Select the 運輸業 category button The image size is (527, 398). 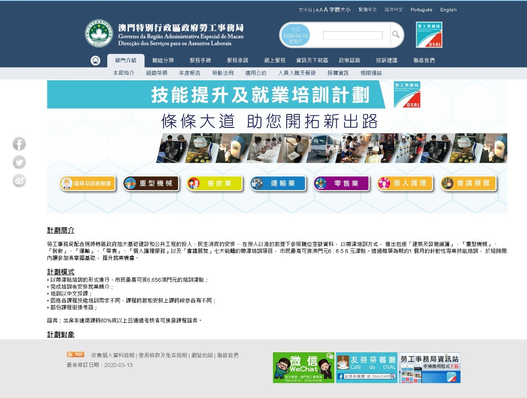(278, 184)
